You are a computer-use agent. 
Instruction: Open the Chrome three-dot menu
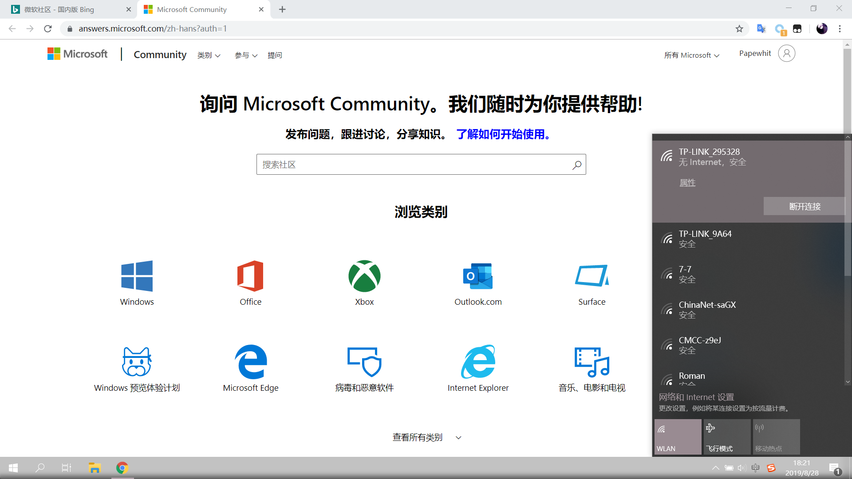click(x=840, y=29)
